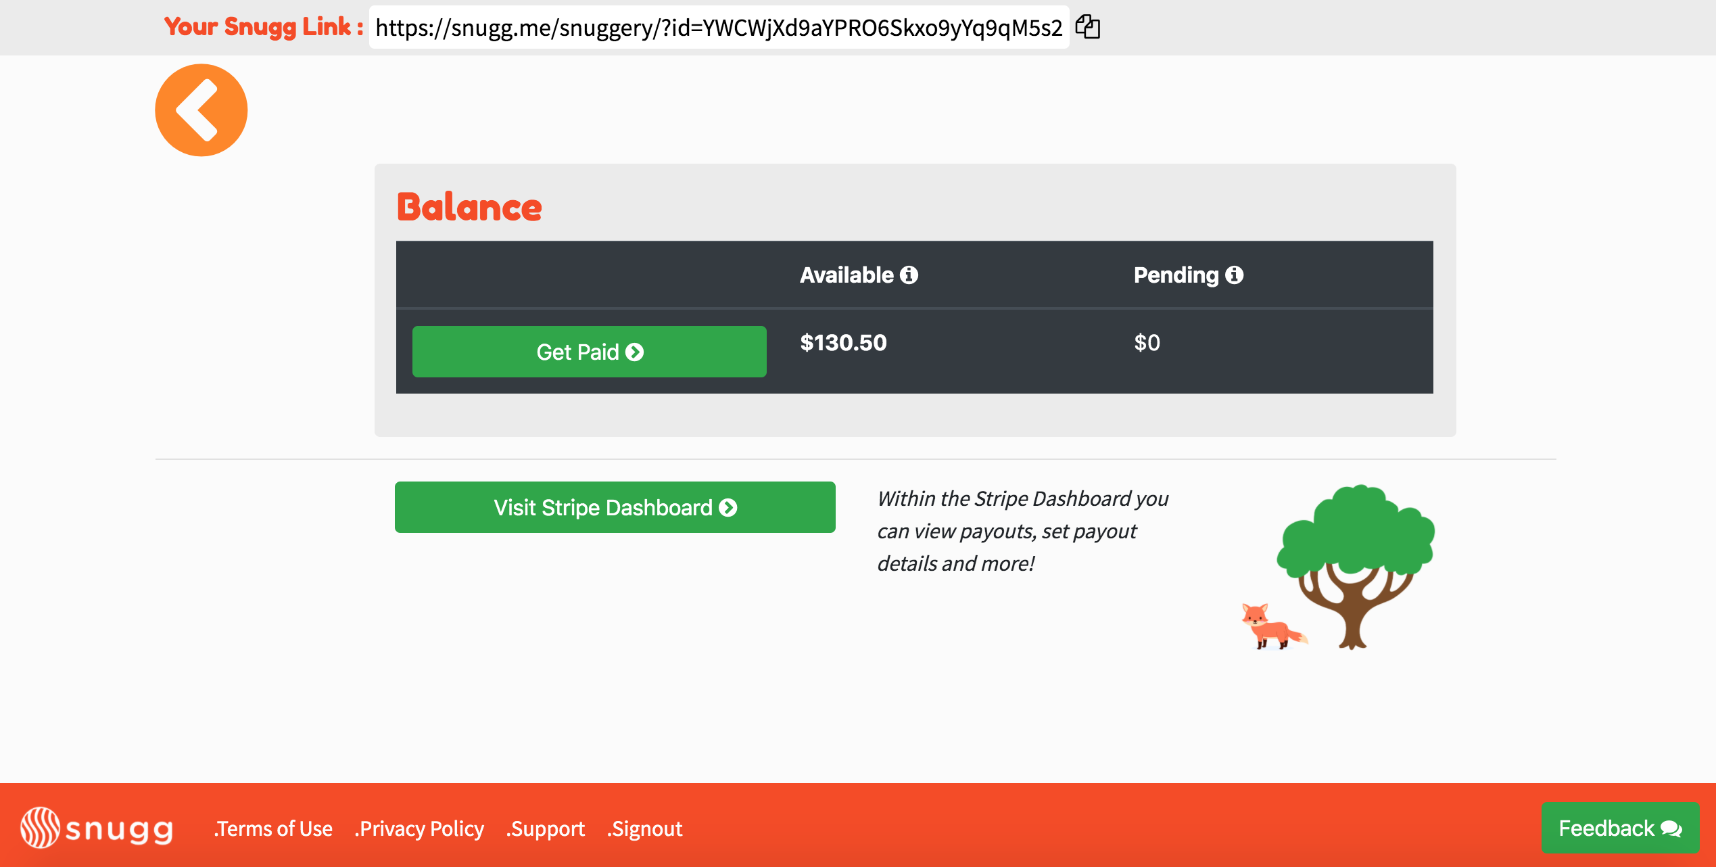
Task: Open the Visit Stripe Dashboard button
Action: 615,507
